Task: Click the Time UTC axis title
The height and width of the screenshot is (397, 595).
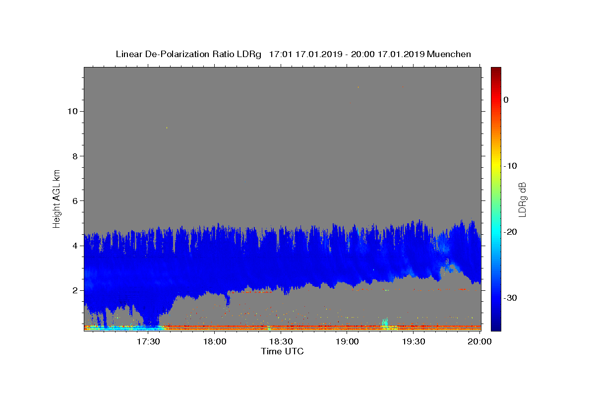Action: (282, 351)
